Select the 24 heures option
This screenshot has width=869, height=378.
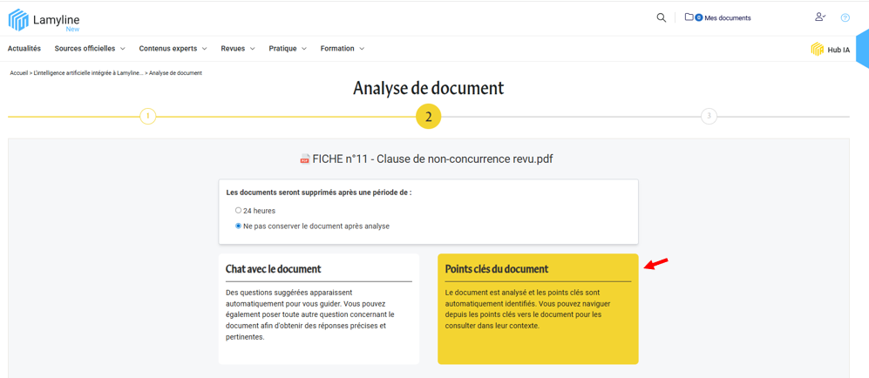pyautogui.click(x=238, y=210)
